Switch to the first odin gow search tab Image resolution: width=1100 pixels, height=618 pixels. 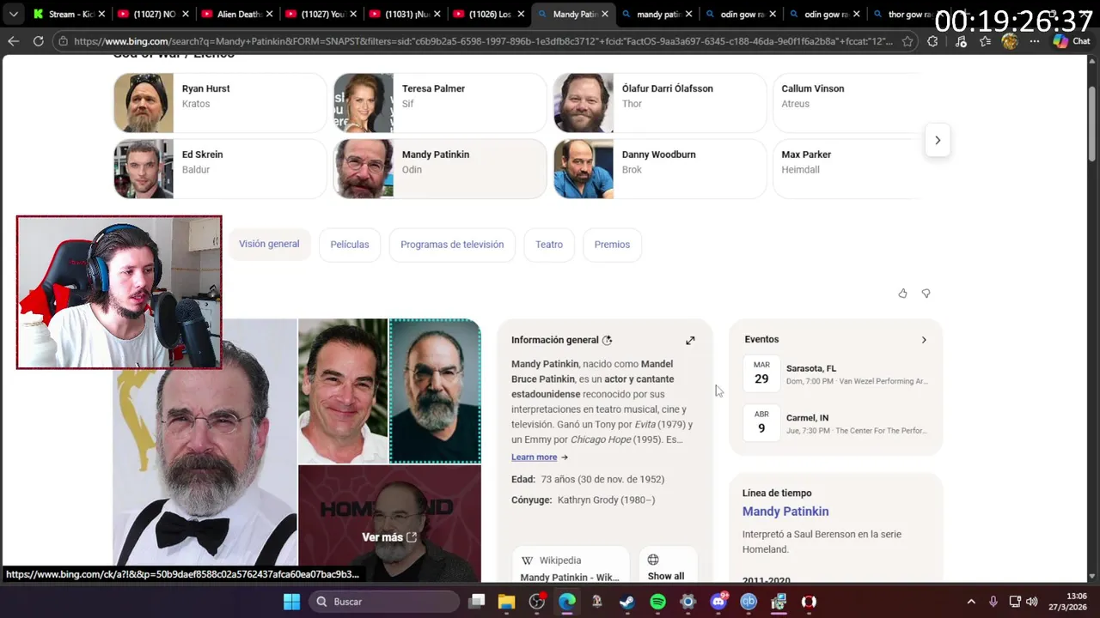741,15
